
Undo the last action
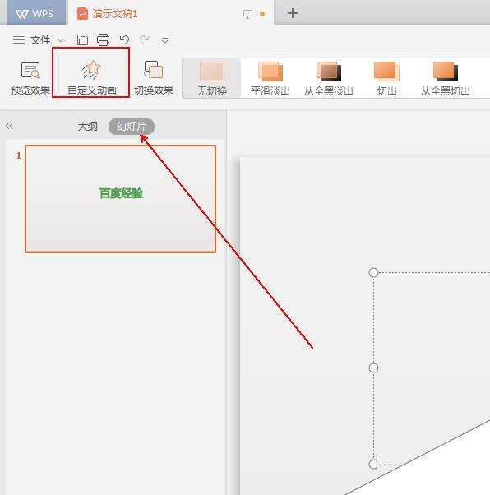pyautogui.click(x=124, y=39)
